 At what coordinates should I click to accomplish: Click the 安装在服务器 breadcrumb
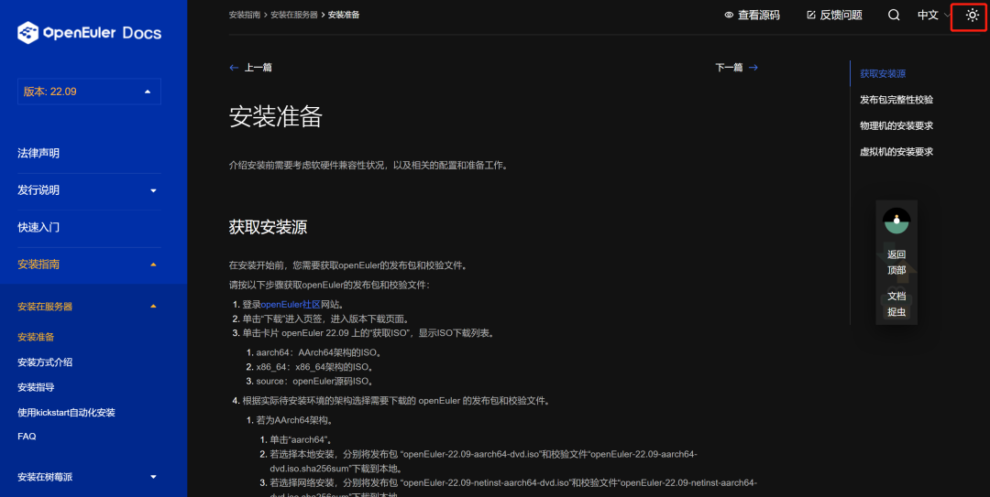(x=294, y=15)
